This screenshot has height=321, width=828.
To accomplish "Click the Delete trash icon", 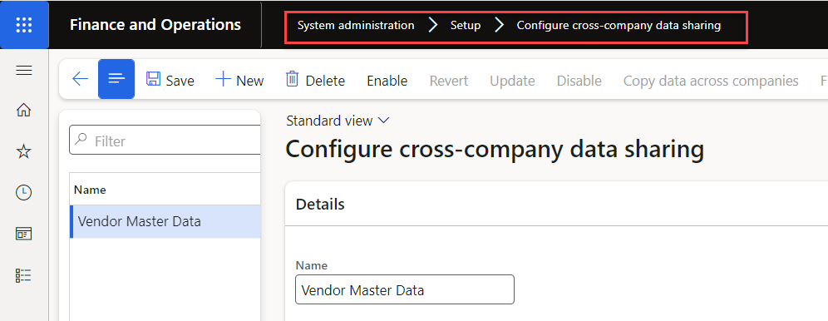I will [292, 79].
